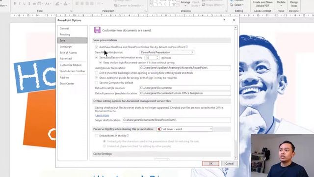Open the Drawing group dialog launcher
314x177 pixels.
(x=226, y=11)
